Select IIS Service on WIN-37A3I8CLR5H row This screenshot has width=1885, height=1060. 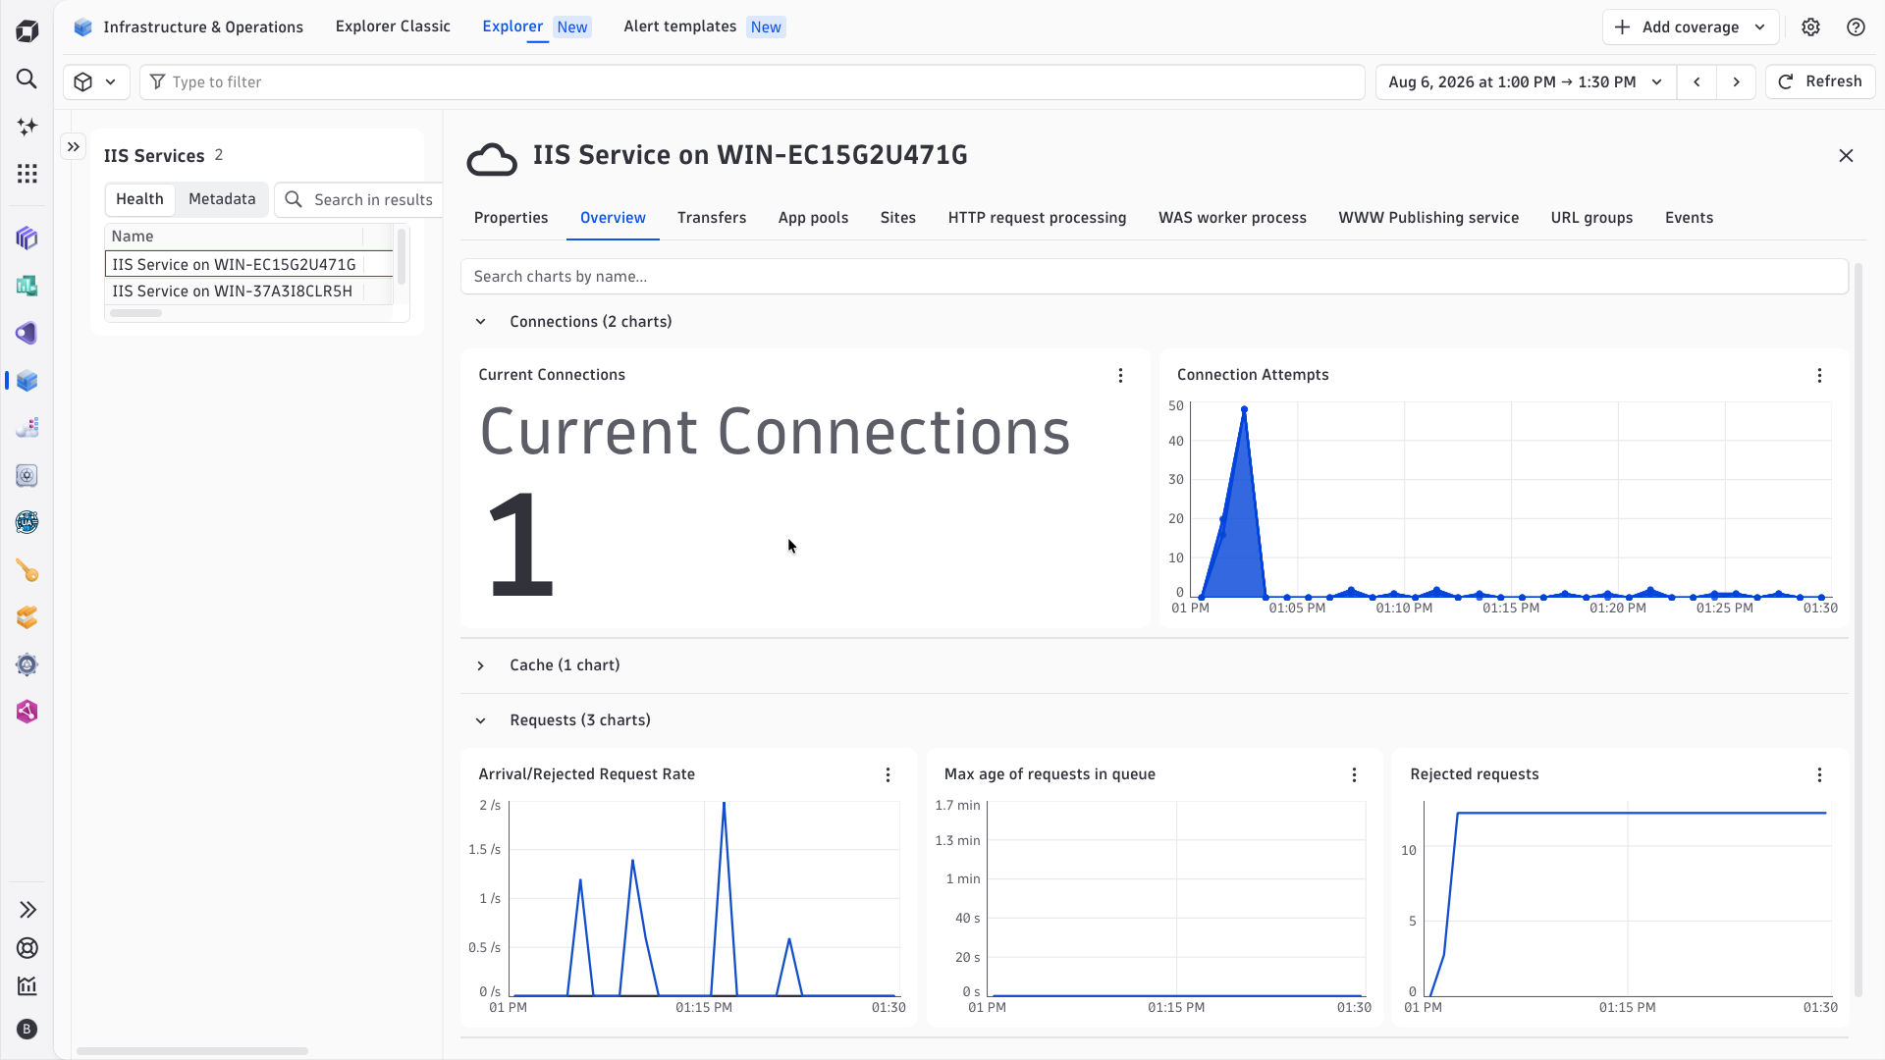(x=249, y=291)
